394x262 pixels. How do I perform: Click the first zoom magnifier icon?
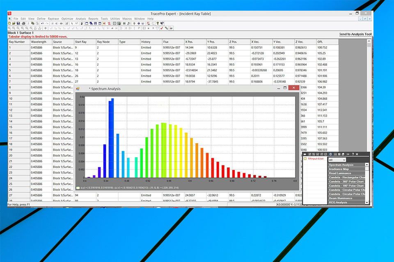(9, 28)
